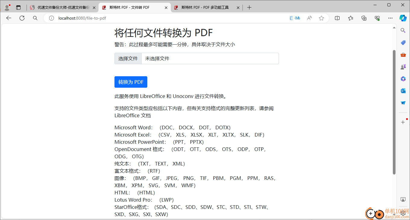
Task: Click the heading 将任何文件转换为 PDF
Action: [164, 33]
